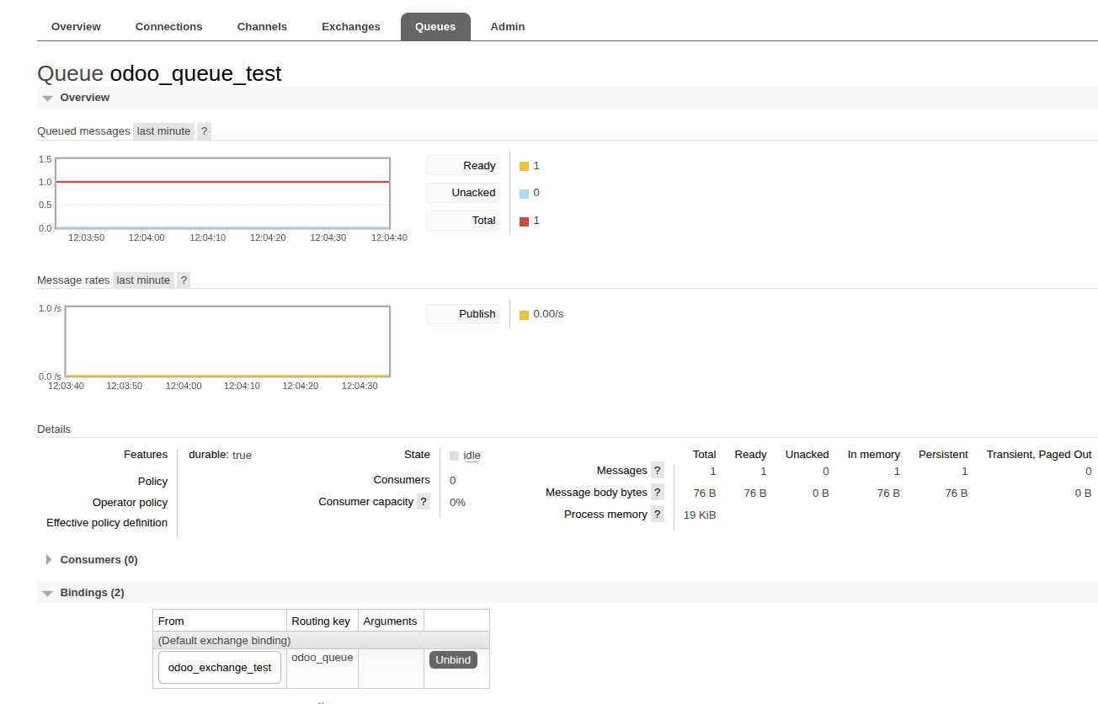Open help icon beside Message body bytes
Screen dimensions: 1098x704
658,493
